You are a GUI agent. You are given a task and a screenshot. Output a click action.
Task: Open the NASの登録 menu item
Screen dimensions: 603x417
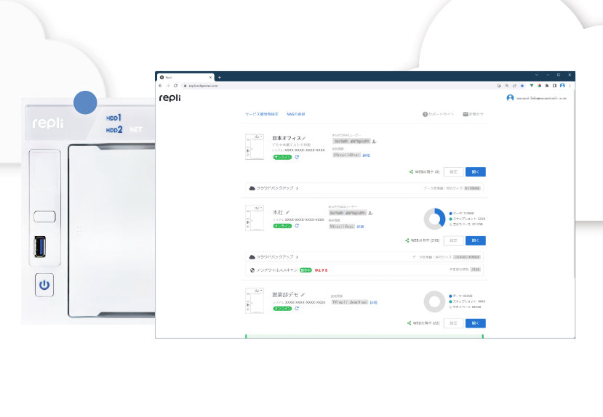tap(296, 114)
